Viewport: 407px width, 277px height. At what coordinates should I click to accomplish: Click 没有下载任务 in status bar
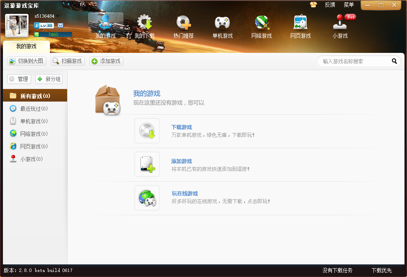coord(337,271)
